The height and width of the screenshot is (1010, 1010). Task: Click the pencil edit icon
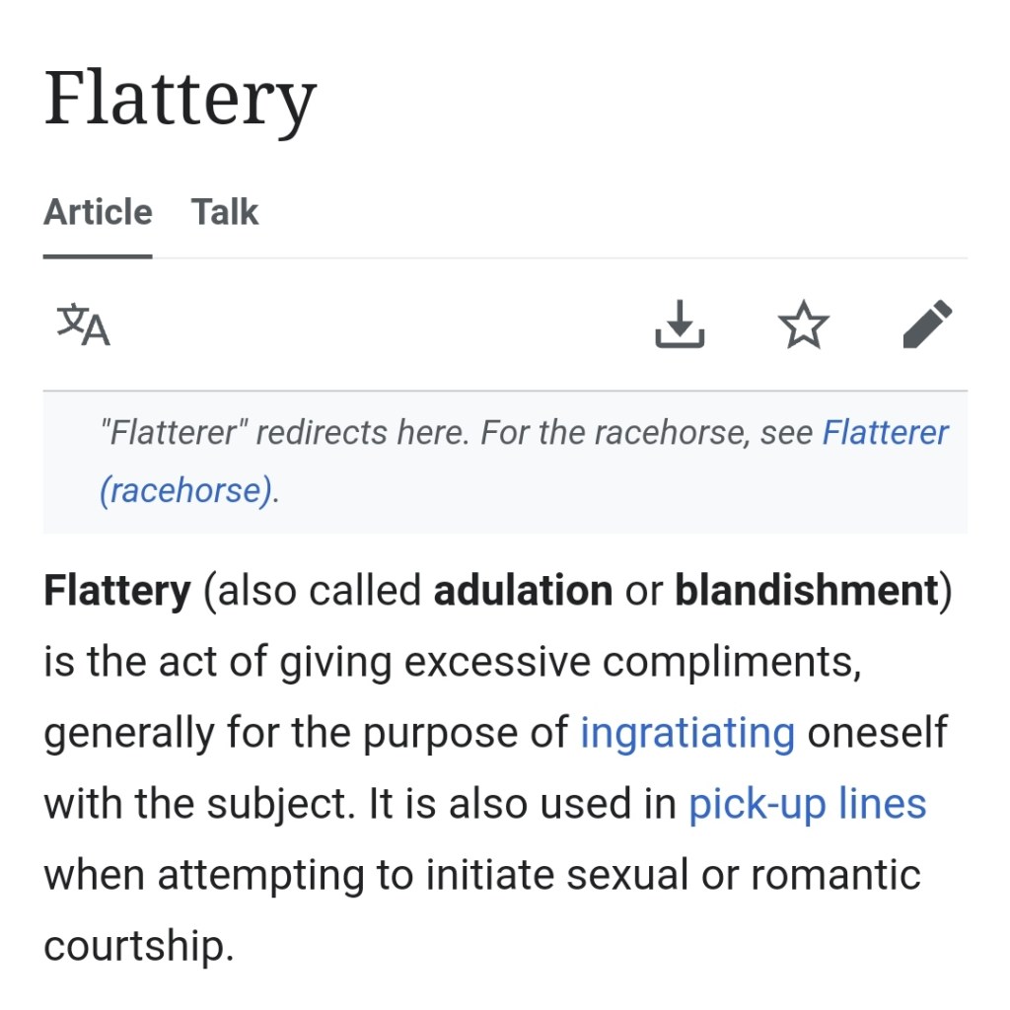(x=927, y=325)
